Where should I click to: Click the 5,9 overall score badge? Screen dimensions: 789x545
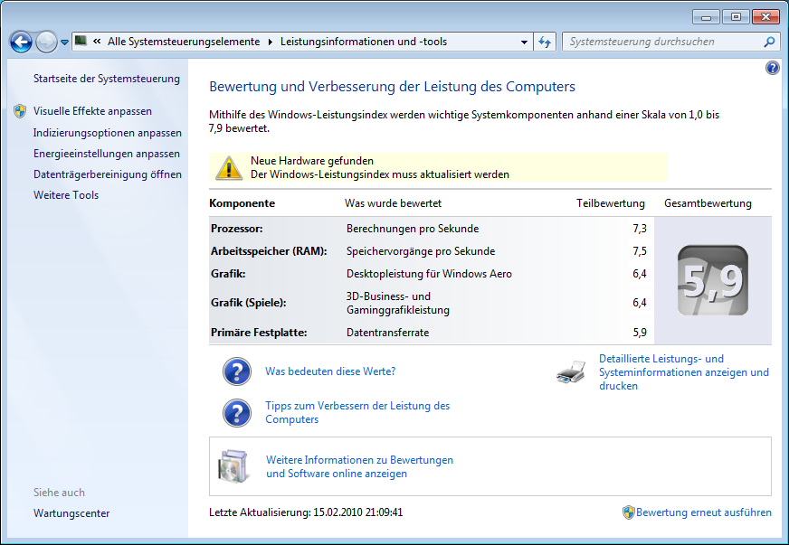713,280
